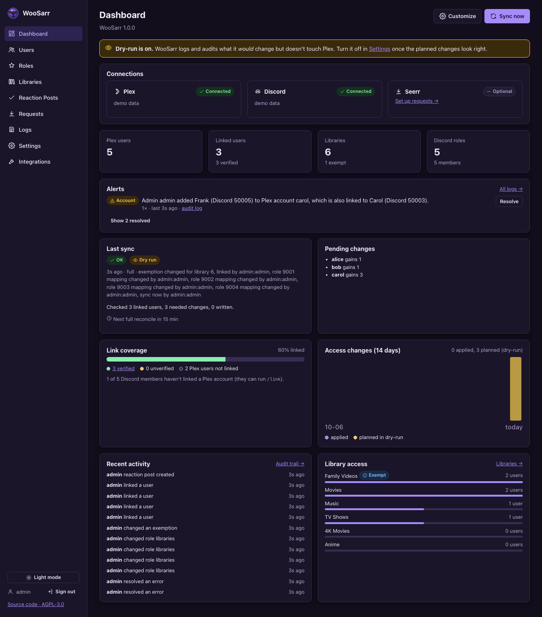Click the Libraries books icon

tap(12, 82)
